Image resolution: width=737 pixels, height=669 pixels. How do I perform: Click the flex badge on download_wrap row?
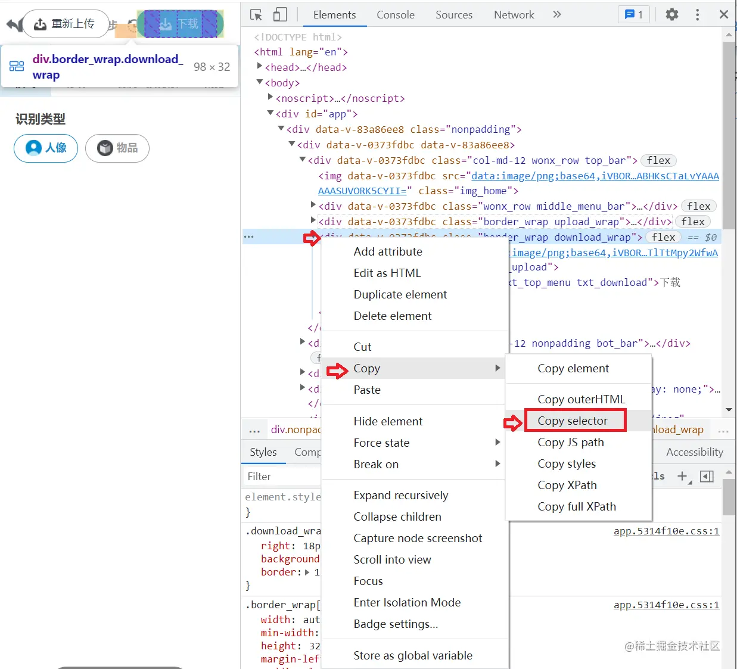(x=663, y=237)
